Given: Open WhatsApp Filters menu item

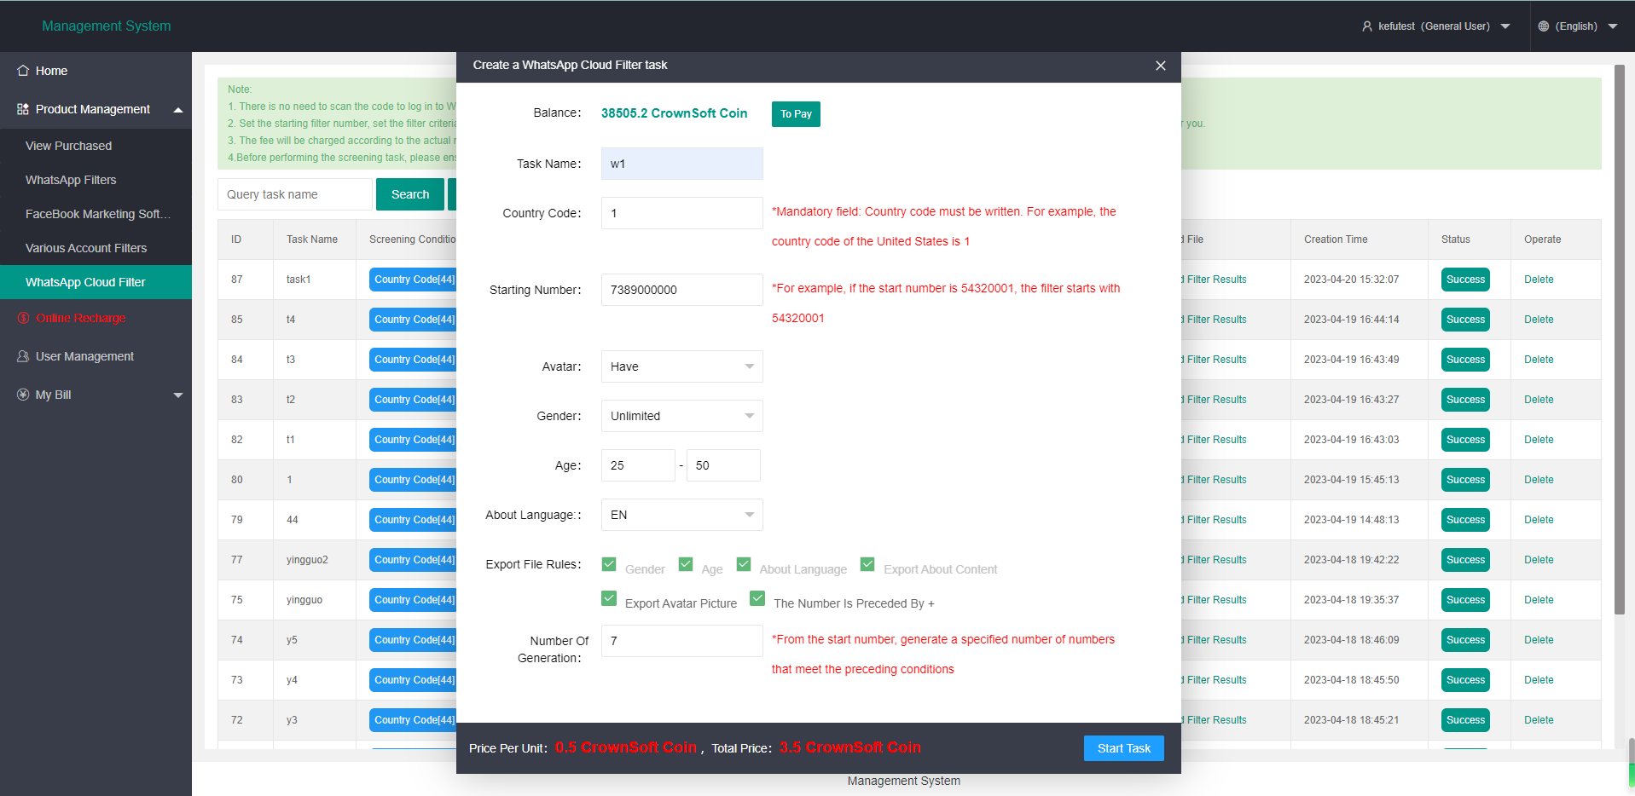Looking at the screenshot, I should coord(96,180).
